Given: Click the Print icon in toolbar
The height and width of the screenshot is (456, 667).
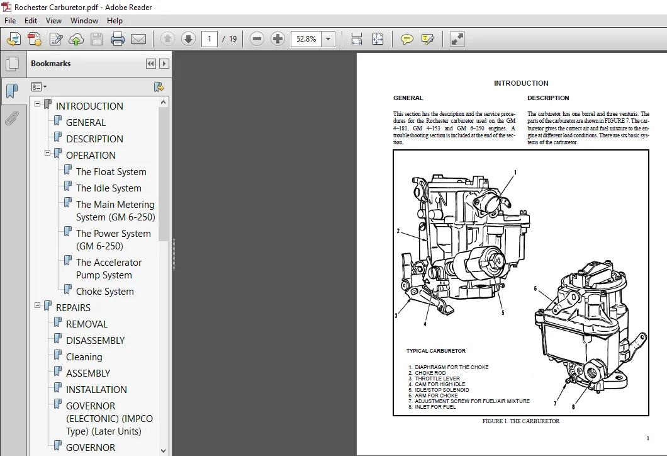Looking at the screenshot, I should [118, 39].
